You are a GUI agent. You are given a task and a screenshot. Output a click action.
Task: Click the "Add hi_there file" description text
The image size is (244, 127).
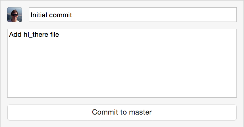34,35
